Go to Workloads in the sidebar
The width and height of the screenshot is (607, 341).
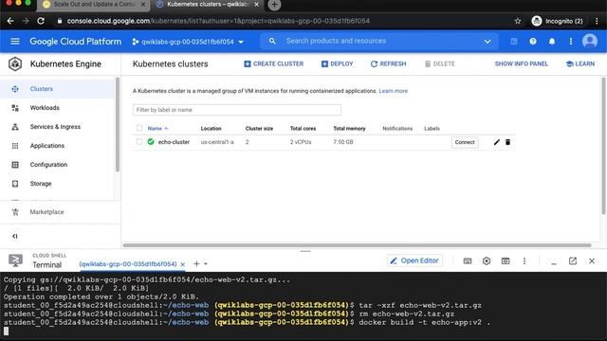pyautogui.click(x=45, y=108)
